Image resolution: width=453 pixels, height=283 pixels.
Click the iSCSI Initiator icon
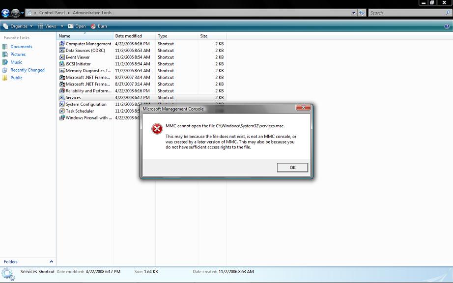62,64
